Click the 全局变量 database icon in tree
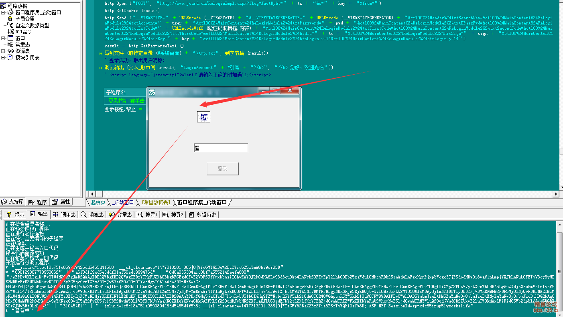Viewport: 563px width, 317px height. (x=10, y=19)
